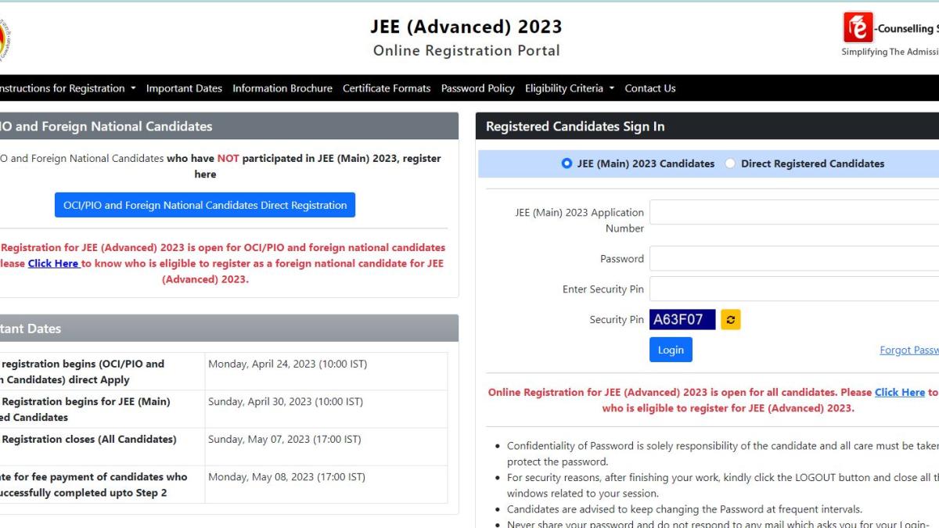The image size is (939, 528).
Task: Select the JEE (Main) 2023 Candidates radio button
Action: click(x=566, y=163)
